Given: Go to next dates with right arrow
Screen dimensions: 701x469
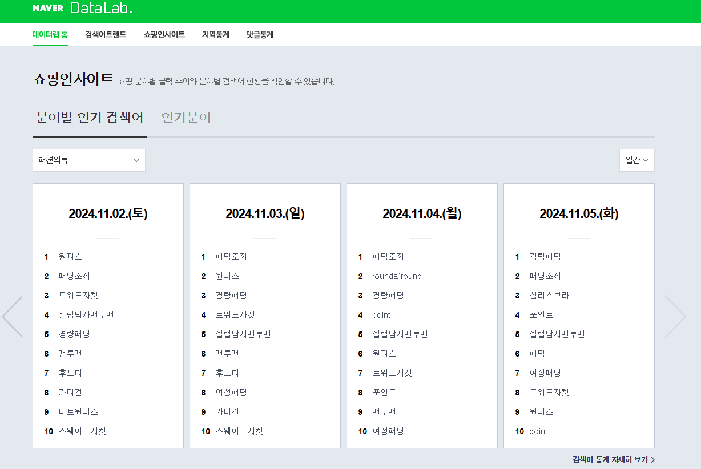Looking at the screenshot, I should click(x=675, y=316).
